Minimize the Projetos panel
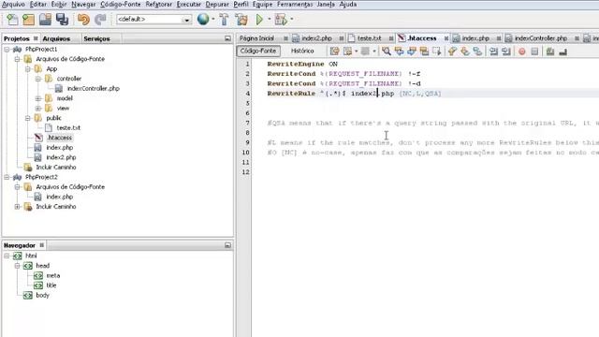 pyautogui.click(x=227, y=38)
